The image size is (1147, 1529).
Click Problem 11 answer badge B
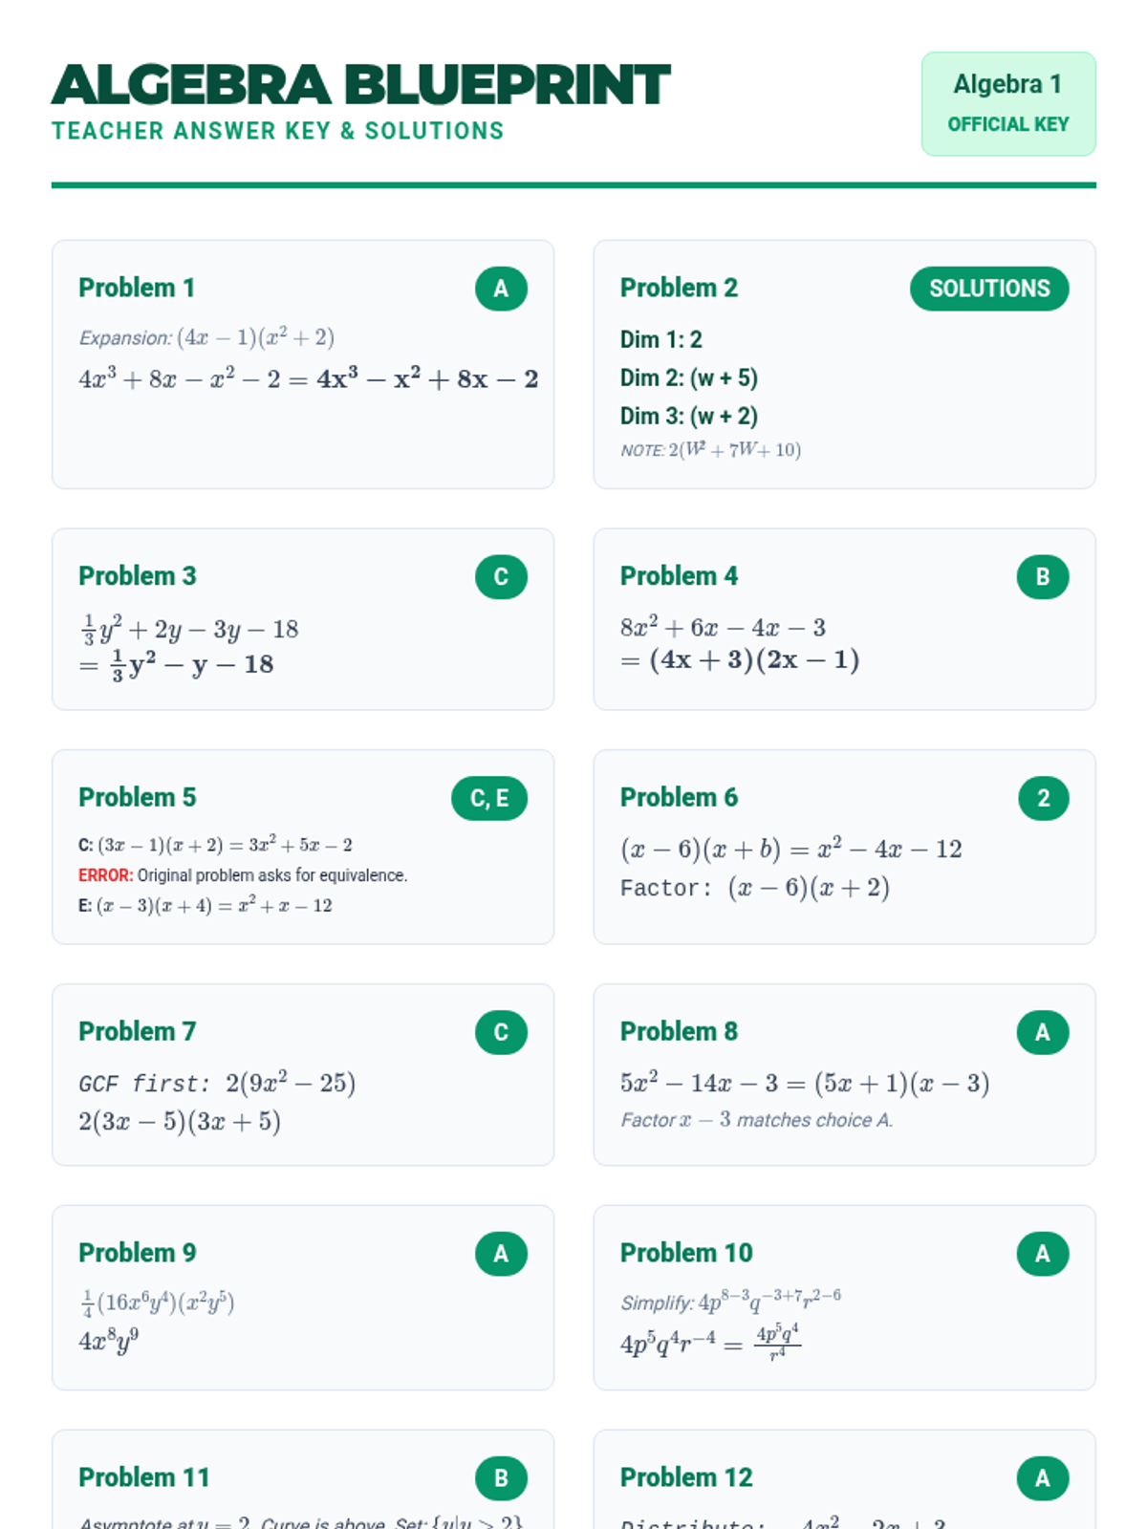coord(501,1478)
